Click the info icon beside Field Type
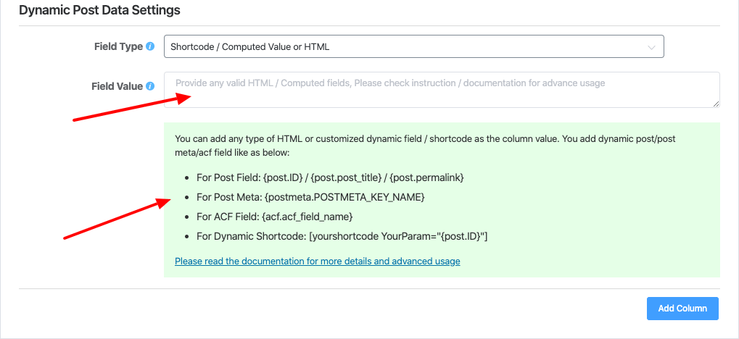 (150, 46)
